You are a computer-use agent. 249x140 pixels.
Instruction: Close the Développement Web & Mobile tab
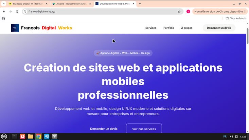click(134, 4)
